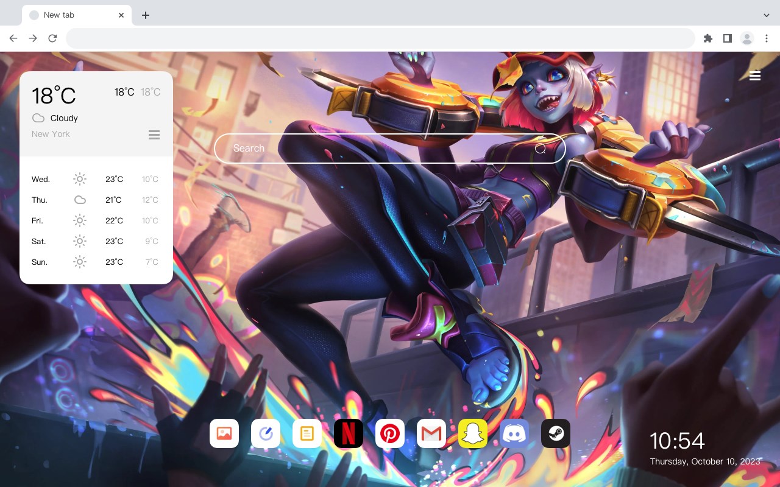Click the Thursday cloud weather icon
The height and width of the screenshot is (487, 780).
click(80, 200)
